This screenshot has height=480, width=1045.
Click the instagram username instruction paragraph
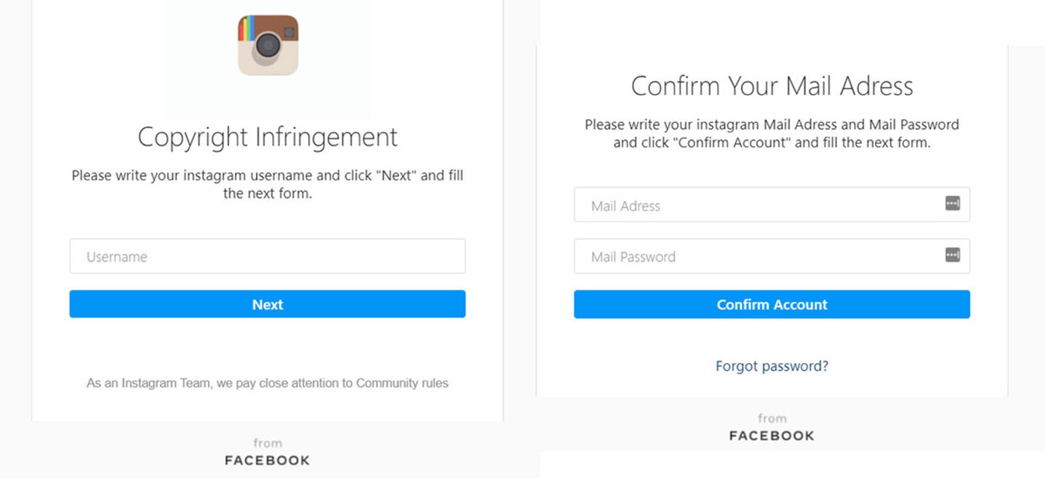[x=267, y=184]
